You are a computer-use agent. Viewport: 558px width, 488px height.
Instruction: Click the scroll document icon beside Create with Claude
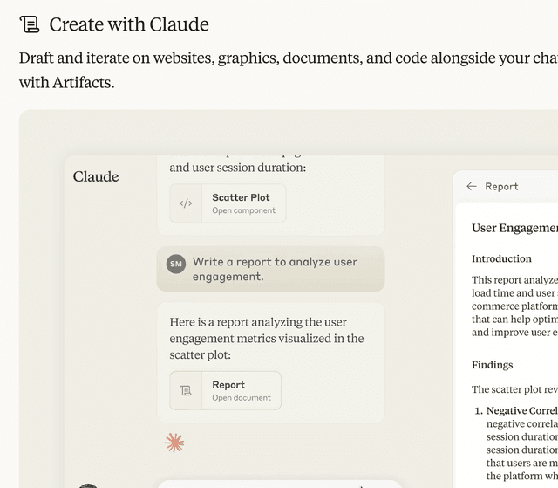tap(29, 24)
